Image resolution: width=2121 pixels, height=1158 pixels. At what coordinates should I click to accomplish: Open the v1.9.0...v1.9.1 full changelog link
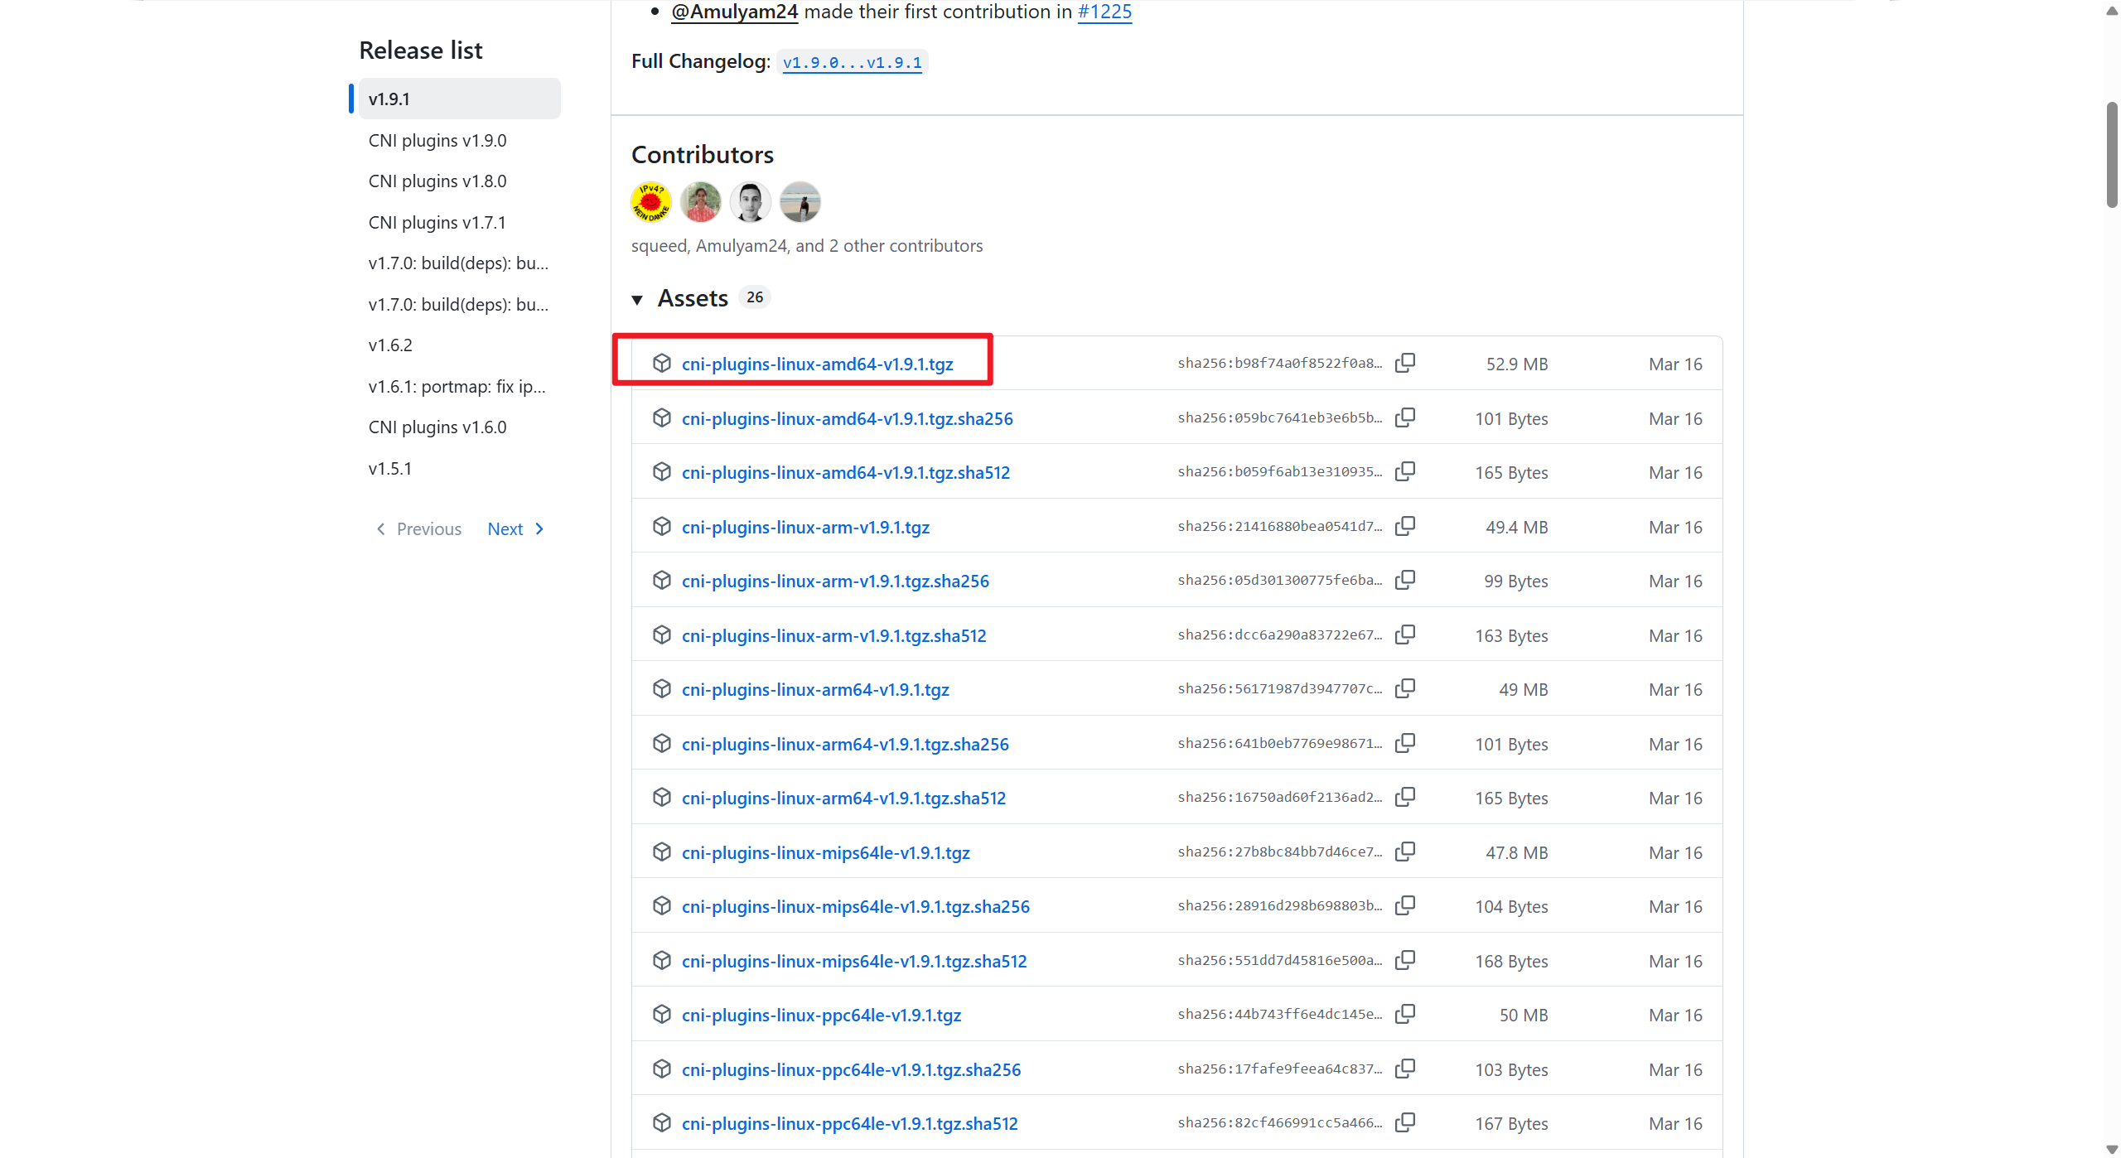[852, 62]
